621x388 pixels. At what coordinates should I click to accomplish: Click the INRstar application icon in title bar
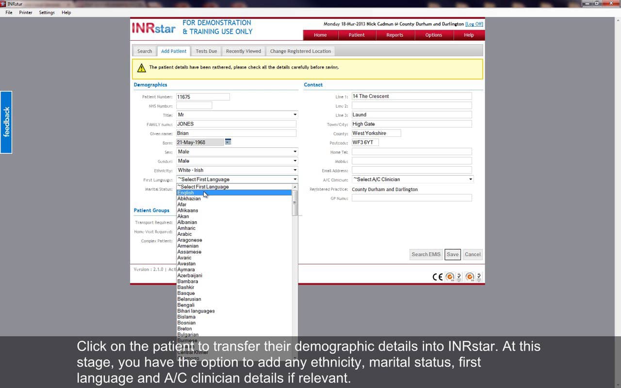click(3, 3)
